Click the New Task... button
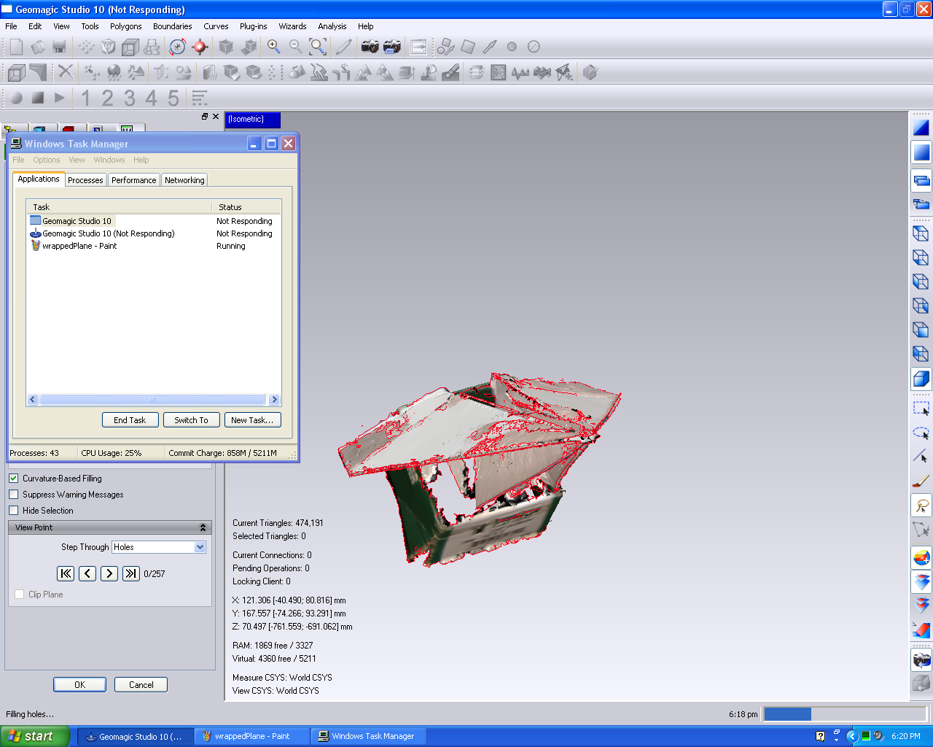The image size is (933, 747). 252,420
